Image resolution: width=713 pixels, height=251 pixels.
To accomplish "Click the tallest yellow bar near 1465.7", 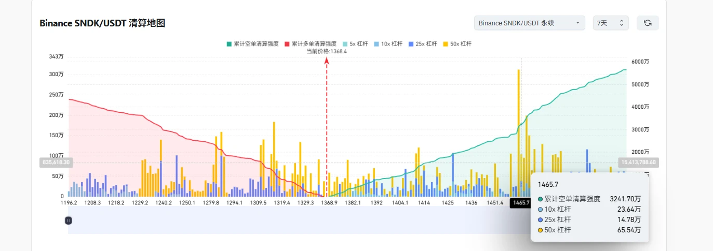I will click(x=518, y=133).
